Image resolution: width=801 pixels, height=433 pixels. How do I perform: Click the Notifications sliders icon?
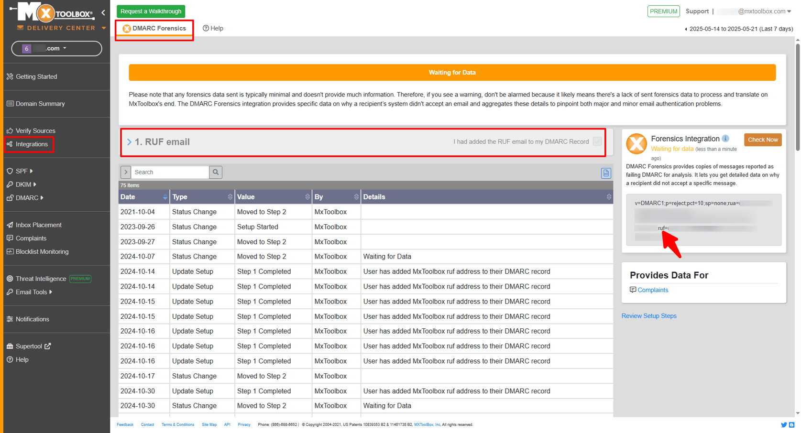(x=10, y=319)
